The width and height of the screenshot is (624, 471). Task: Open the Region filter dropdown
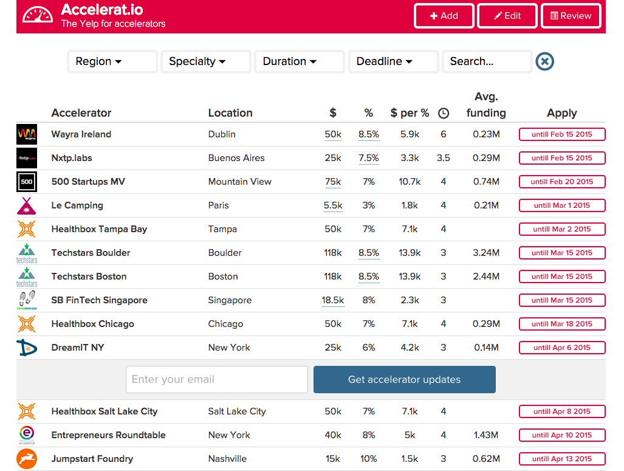pyautogui.click(x=112, y=61)
